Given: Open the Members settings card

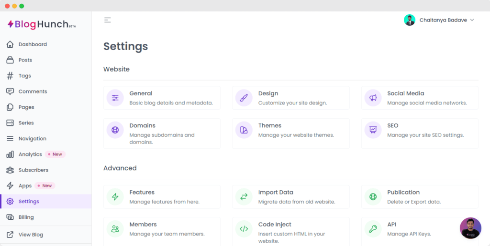Looking at the screenshot, I should [162, 229].
